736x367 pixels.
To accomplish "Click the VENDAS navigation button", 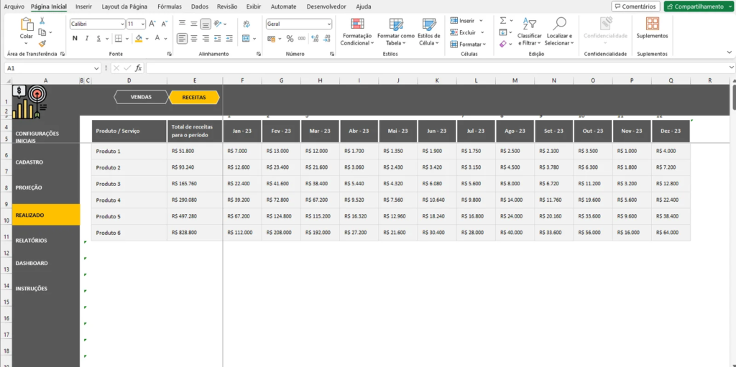I will (x=141, y=97).
